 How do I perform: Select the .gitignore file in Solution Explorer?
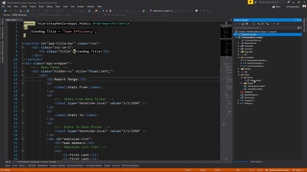[x=248, y=92]
